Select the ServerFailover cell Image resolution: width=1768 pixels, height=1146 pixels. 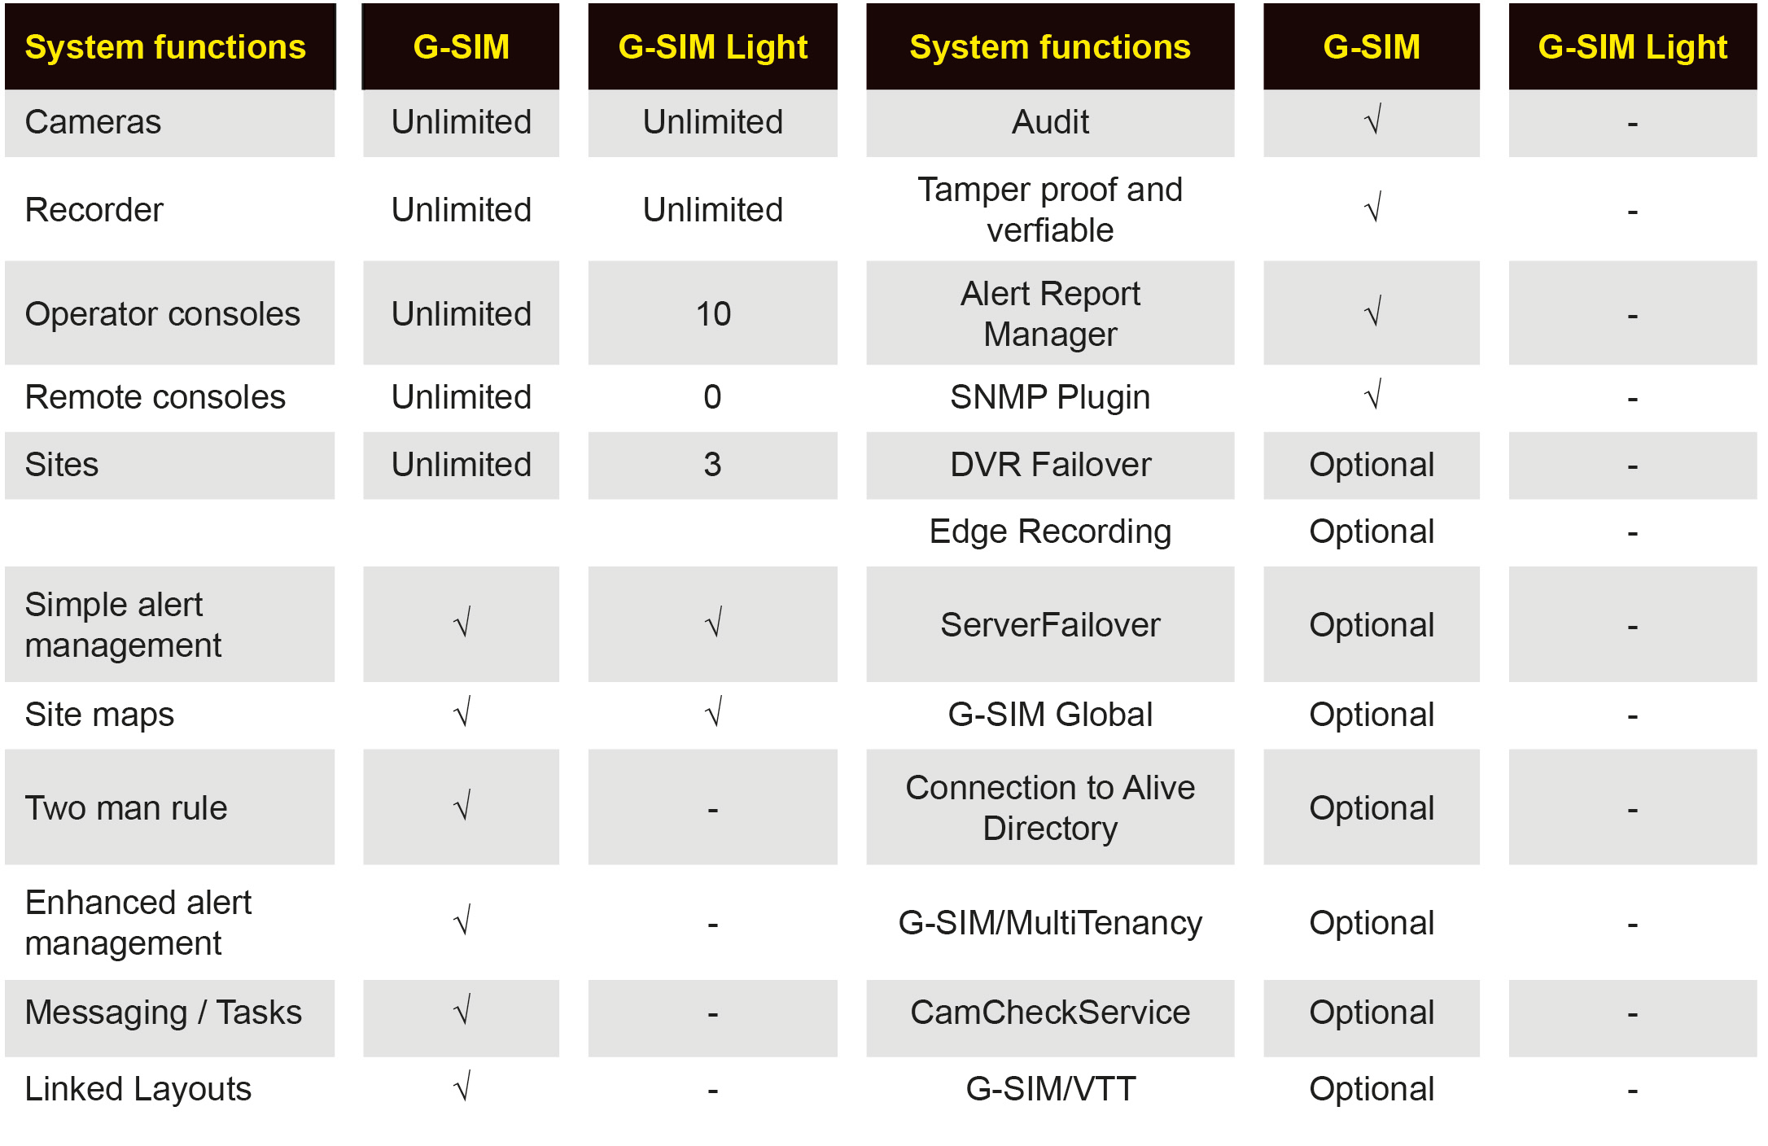click(x=1050, y=625)
